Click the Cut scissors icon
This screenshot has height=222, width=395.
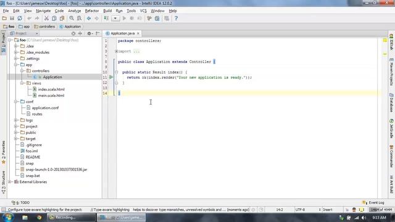click(x=46, y=18)
